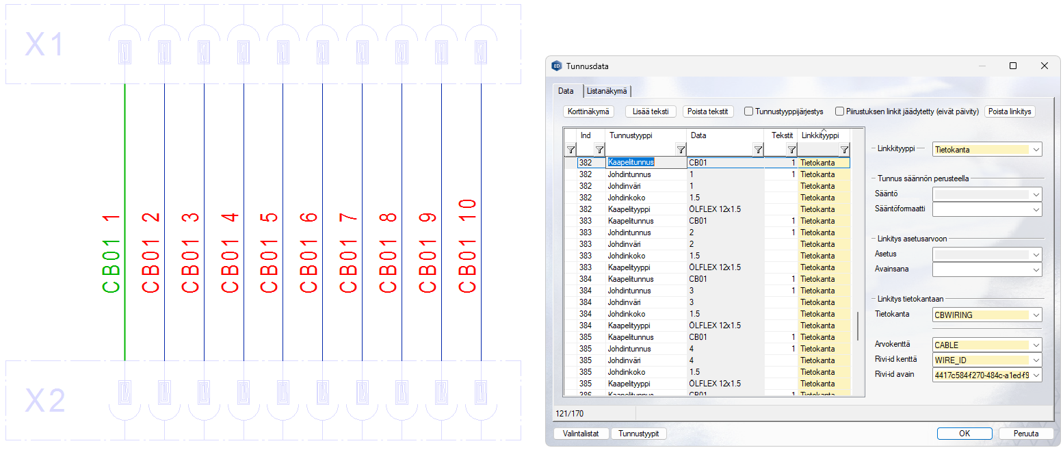The width and height of the screenshot is (1063, 450).
Task: Click the Data column header
Action: pyautogui.click(x=725, y=135)
